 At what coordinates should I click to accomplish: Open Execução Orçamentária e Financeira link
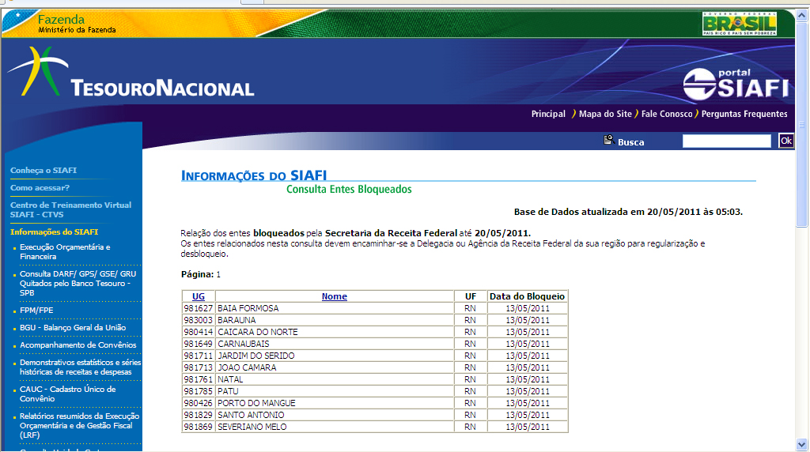(x=65, y=252)
